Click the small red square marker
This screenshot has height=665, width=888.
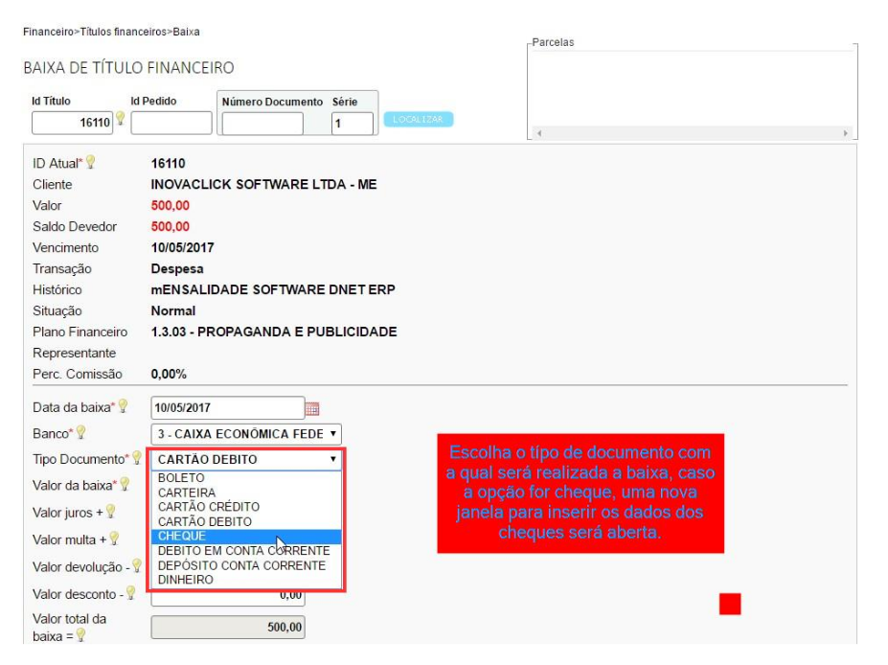coord(730,604)
